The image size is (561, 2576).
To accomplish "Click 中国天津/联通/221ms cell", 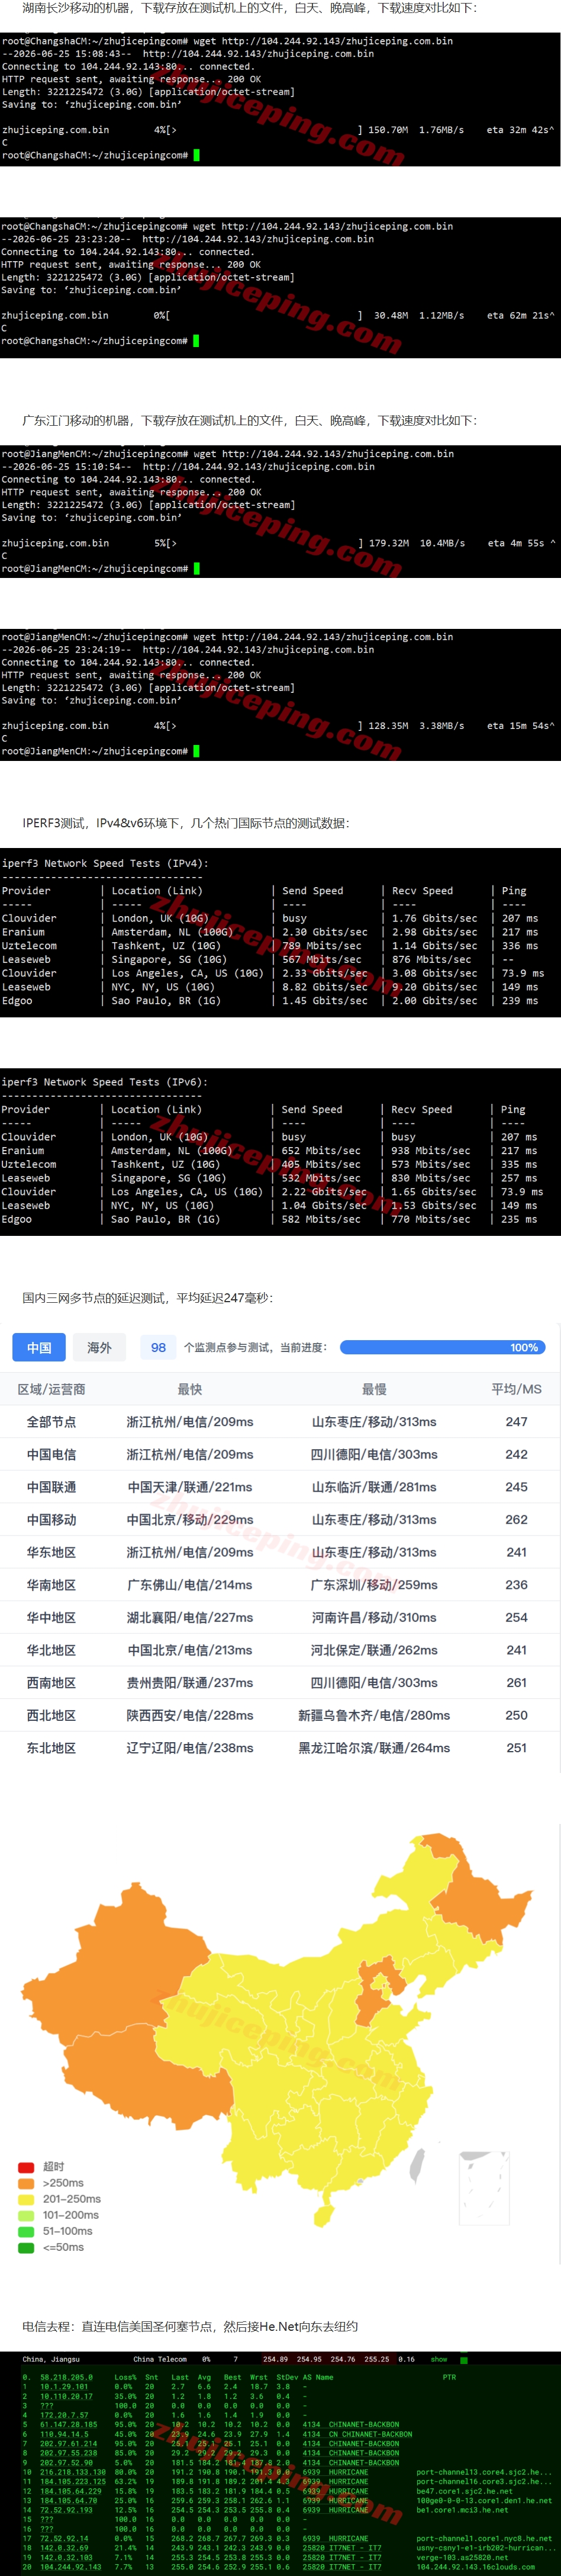I will pos(190,1487).
